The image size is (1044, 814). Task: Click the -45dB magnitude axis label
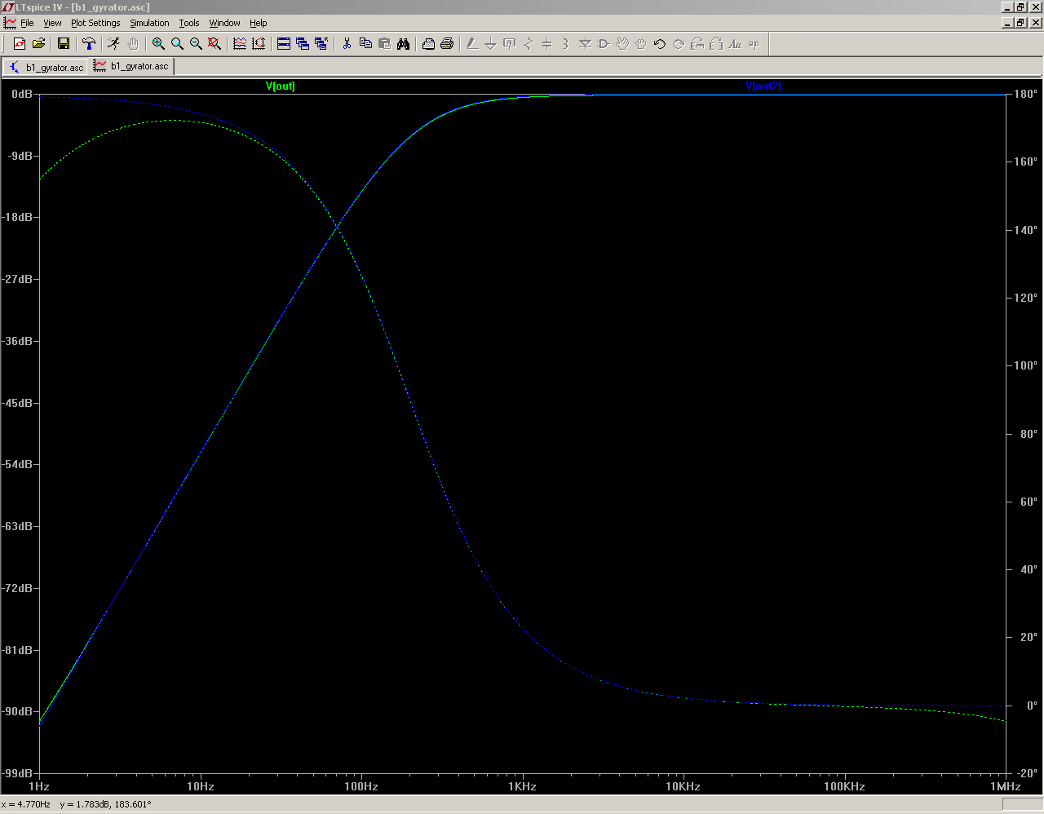[x=16, y=403]
